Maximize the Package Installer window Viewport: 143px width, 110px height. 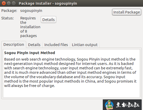coord(13,3)
